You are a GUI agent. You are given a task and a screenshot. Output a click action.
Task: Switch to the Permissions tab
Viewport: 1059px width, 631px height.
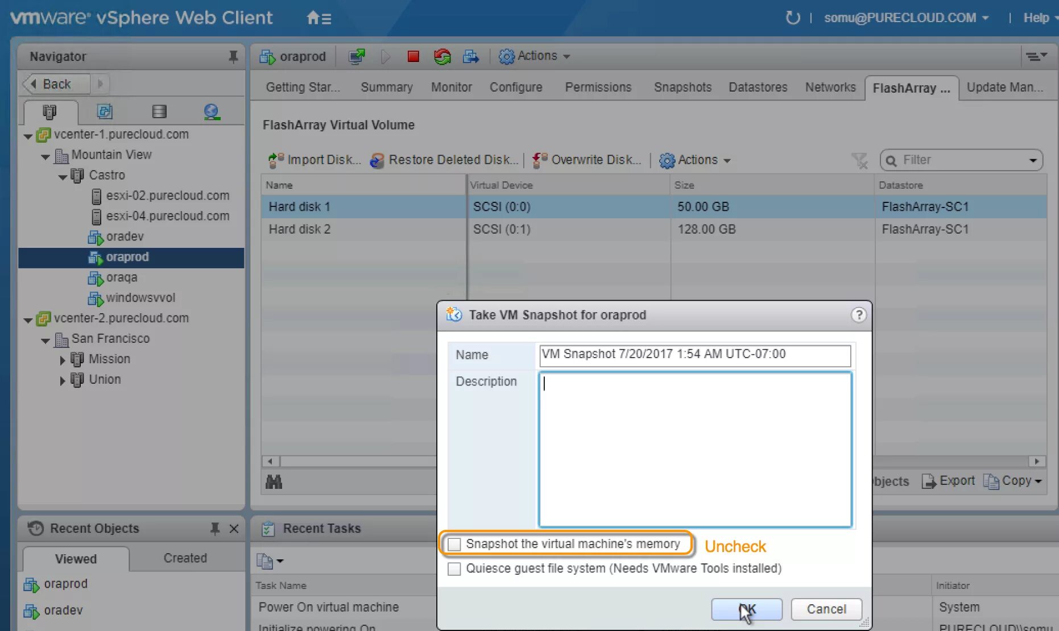(598, 87)
